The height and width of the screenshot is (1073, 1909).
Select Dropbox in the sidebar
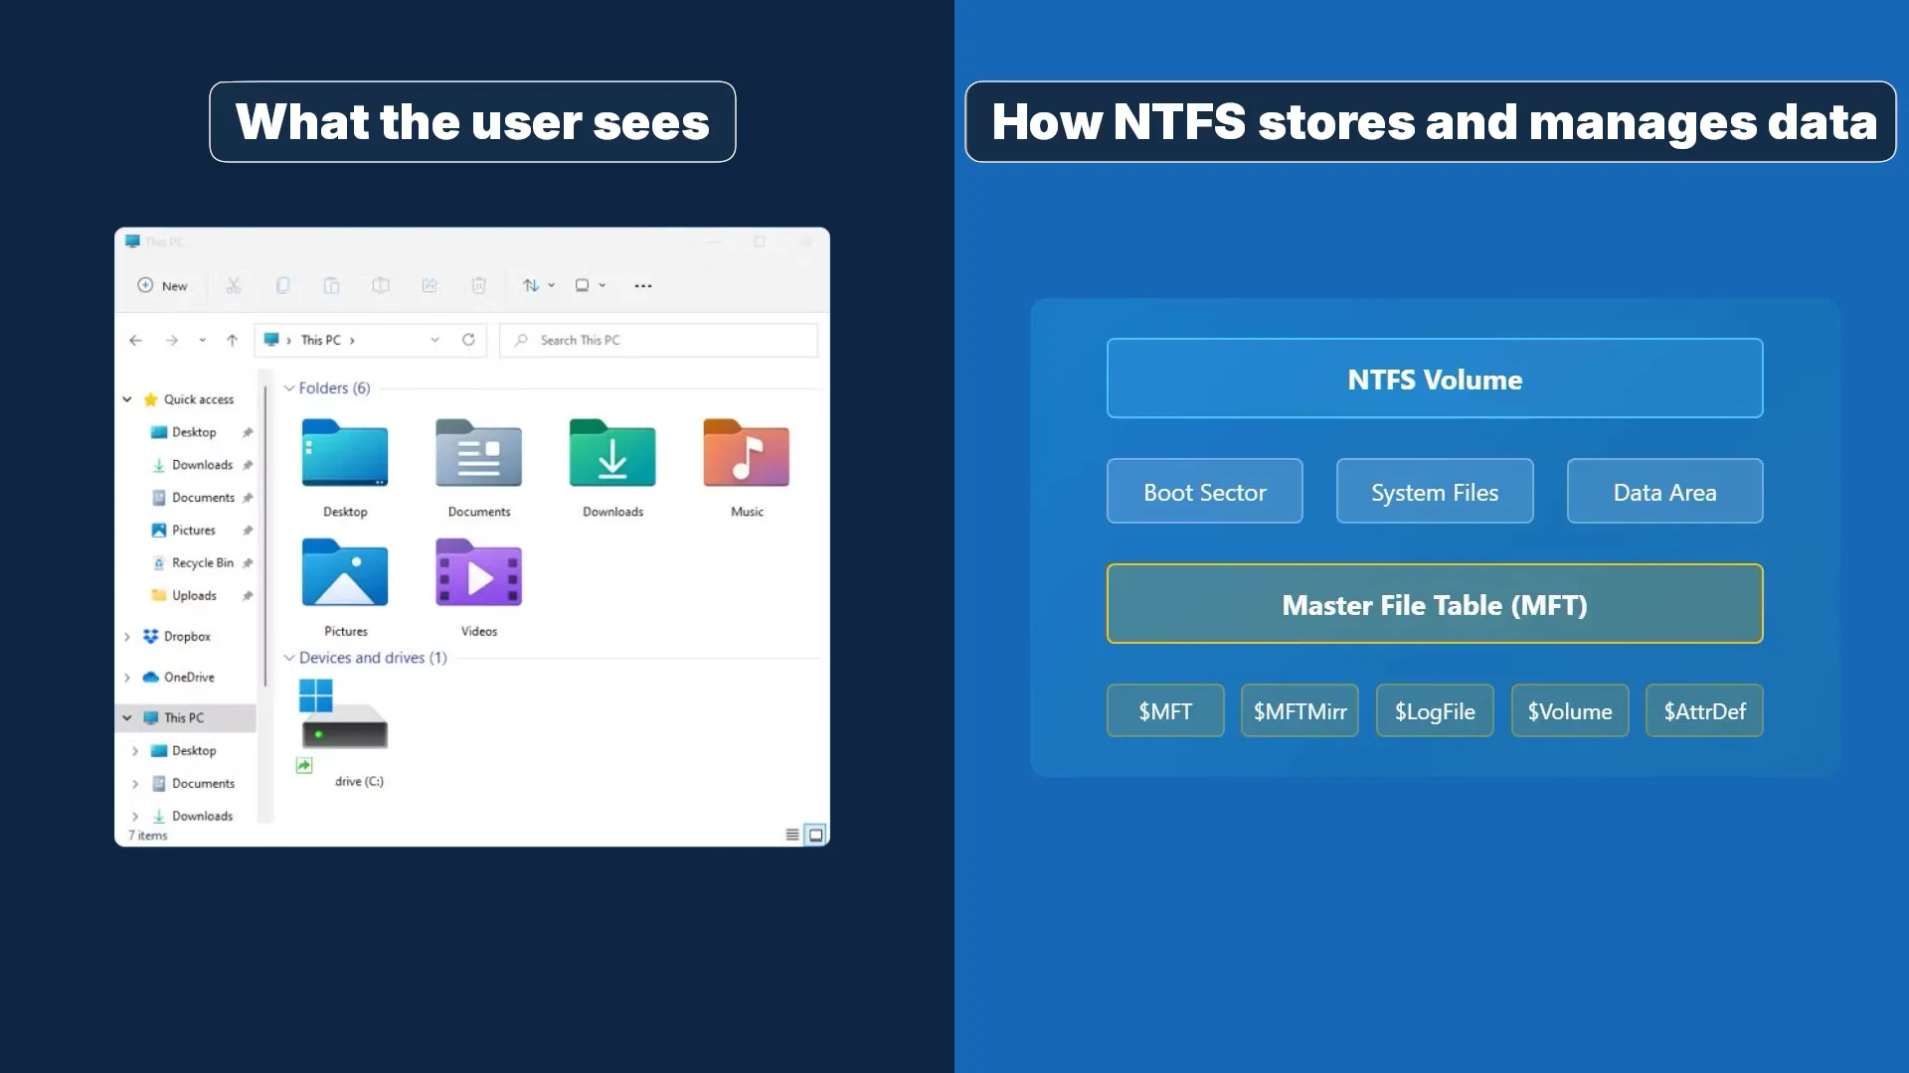pos(187,636)
